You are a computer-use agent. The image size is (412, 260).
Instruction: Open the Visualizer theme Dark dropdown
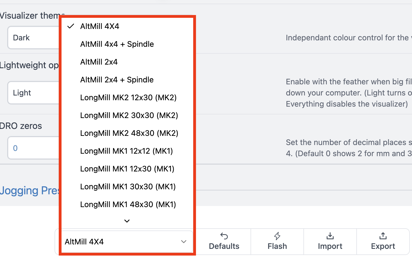(x=33, y=38)
